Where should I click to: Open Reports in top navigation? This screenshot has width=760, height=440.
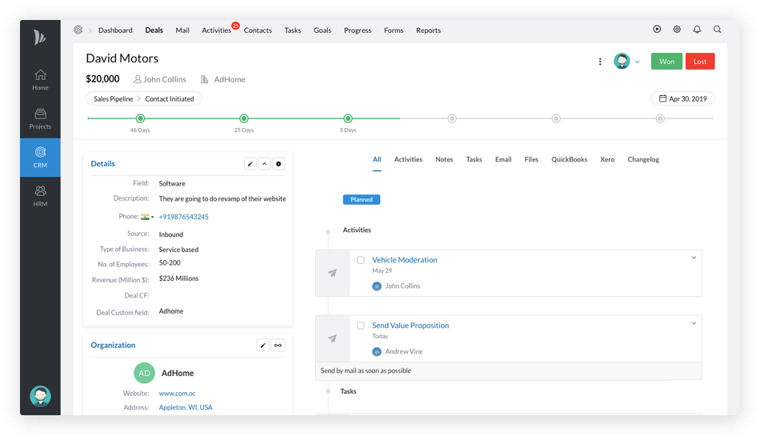[429, 30]
